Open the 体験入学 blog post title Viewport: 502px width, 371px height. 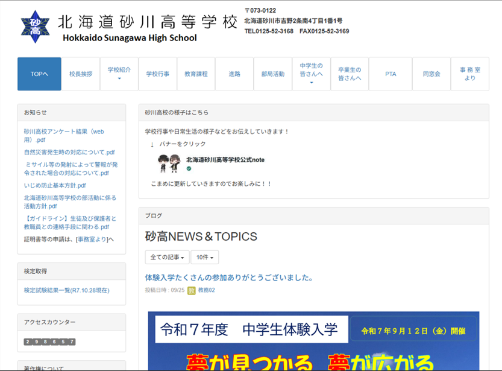(229, 277)
